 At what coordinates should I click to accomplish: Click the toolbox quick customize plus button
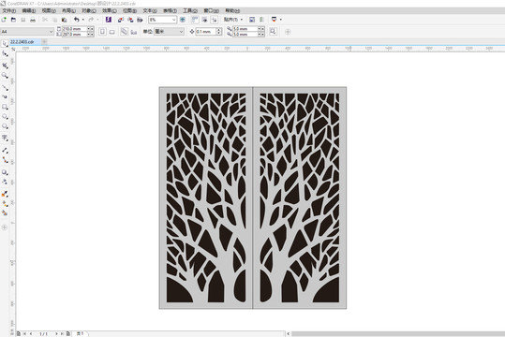pos(4,227)
